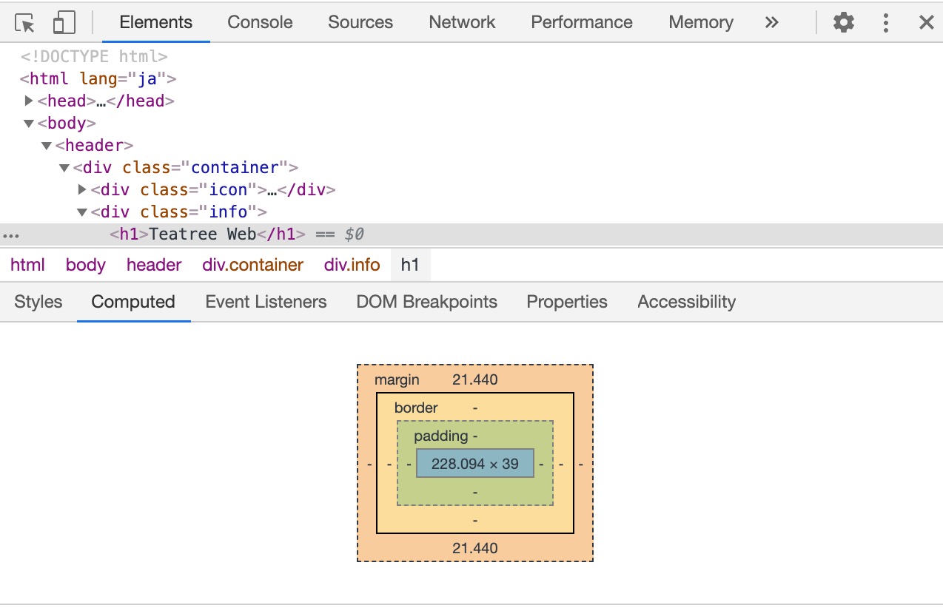Image resolution: width=943 pixels, height=608 pixels.
Task: Select div.container in the breadcrumb
Action: tap(252, 265)
